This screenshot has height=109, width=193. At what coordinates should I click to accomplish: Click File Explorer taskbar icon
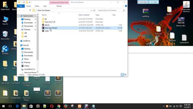(x=24, y=106)
